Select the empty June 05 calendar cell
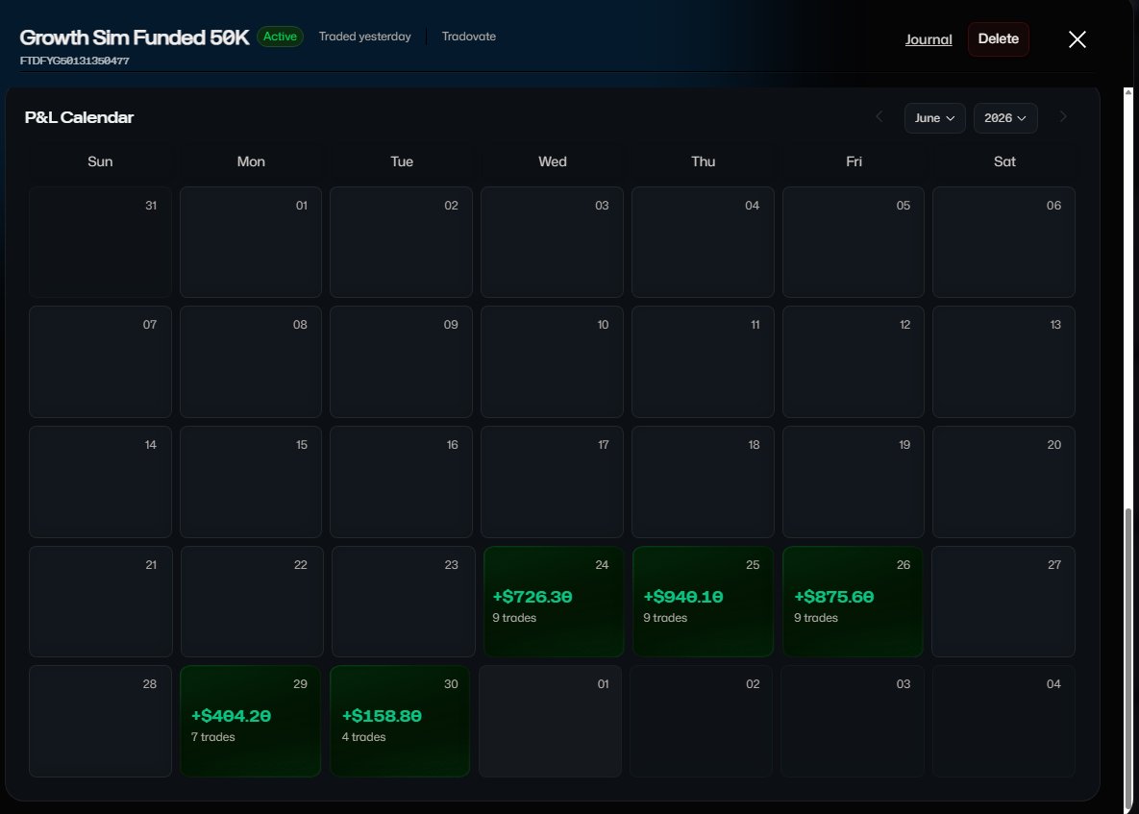The height and width of the screenshot is (814, 1139). (x=854, y=242)
